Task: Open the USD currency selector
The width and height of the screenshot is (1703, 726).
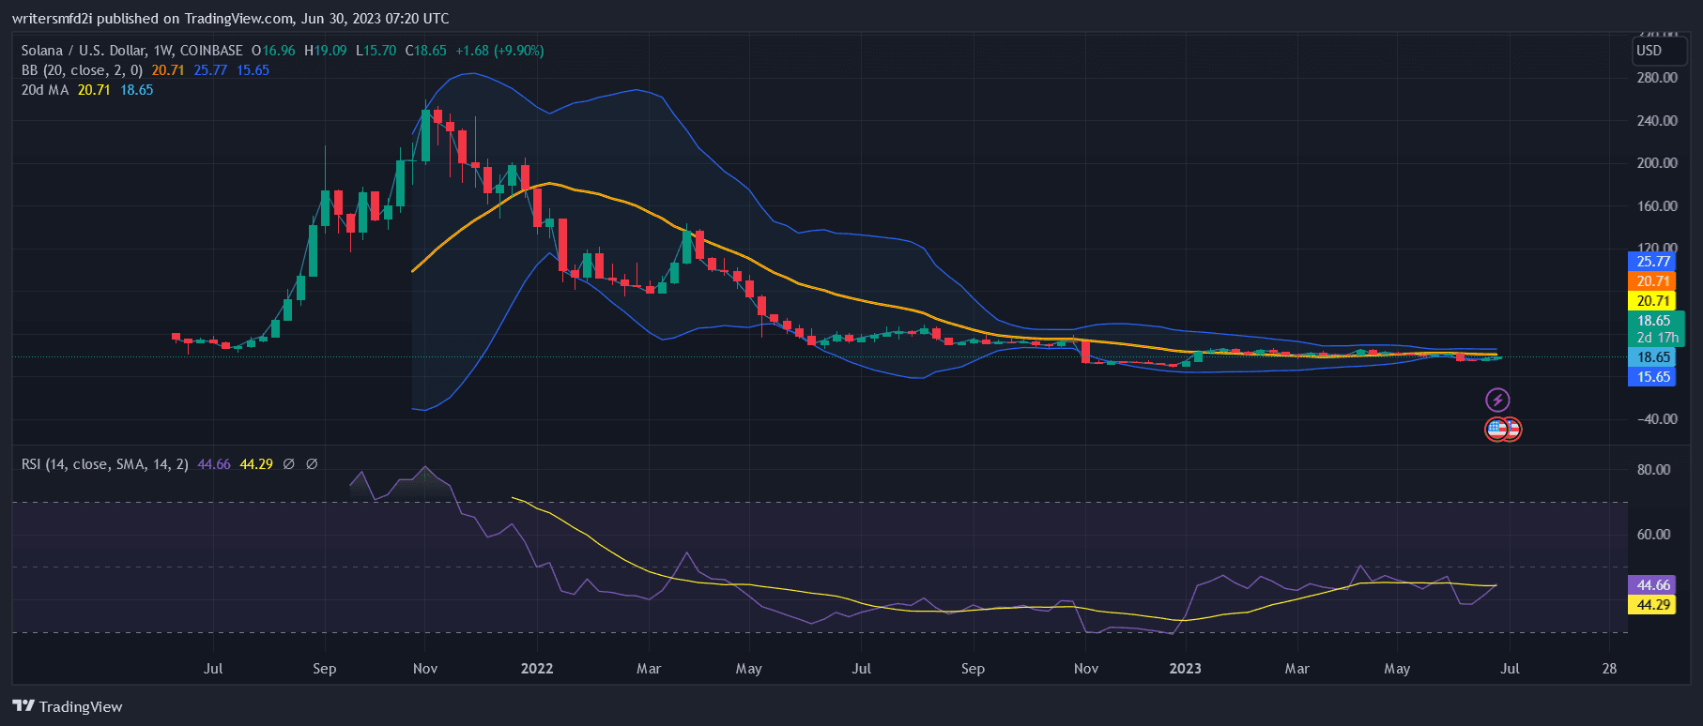Action: tap(1649, 51)
